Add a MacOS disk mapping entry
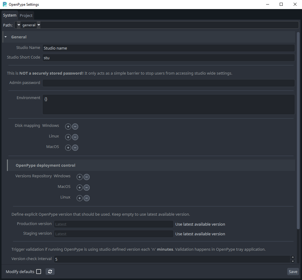The image size is (302, 280). click(x=68, y=147)
